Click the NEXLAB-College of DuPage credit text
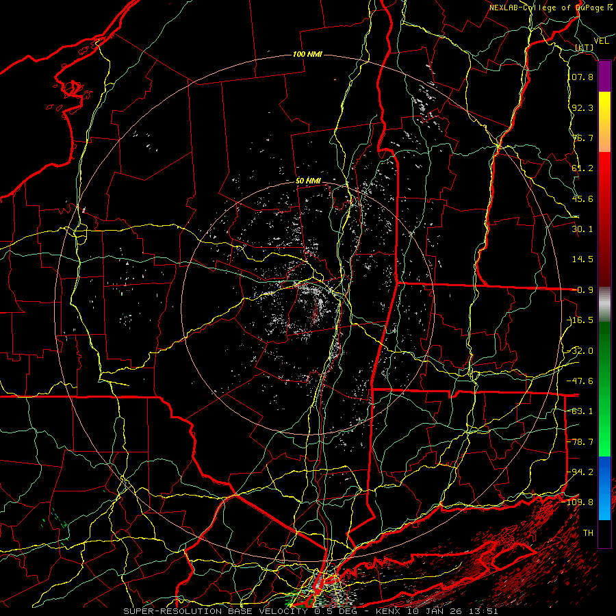The height and width of the screenshot is (616, 616). [551, 8]
